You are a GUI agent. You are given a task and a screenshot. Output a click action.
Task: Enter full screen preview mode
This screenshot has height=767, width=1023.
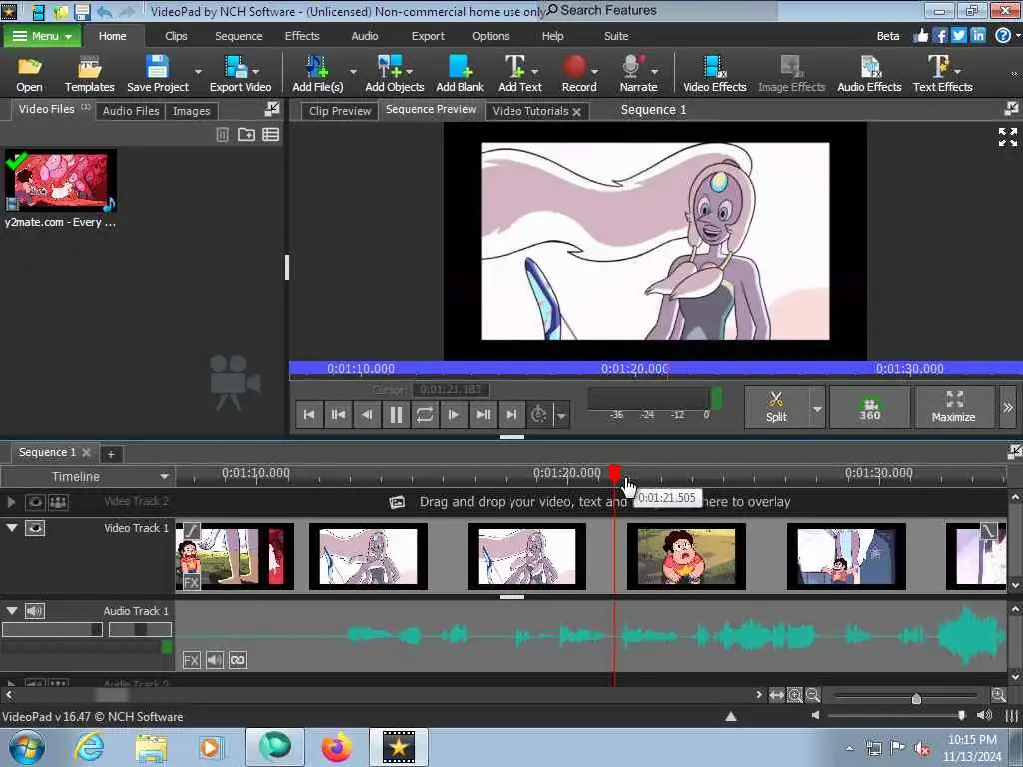pyautogui.click(x=1007, y=136)
